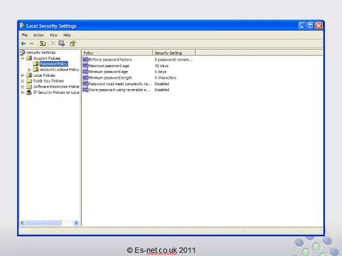
Task: Open the Action menu
Action: click(38, 35)
